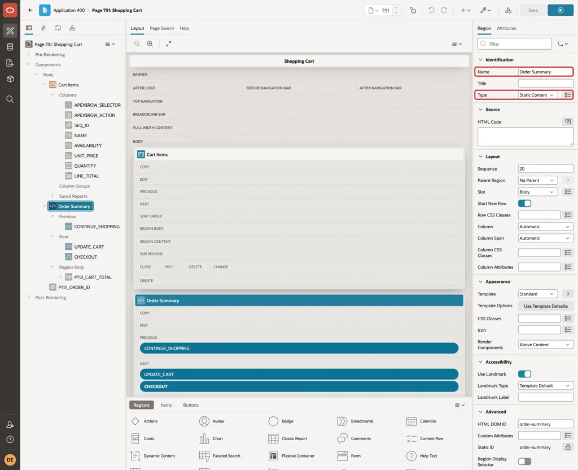Screen dimensions: 578x470
Task: Expand the Pre-Rendering tree node
Action: pyautogui.click(x=28, y=54)
